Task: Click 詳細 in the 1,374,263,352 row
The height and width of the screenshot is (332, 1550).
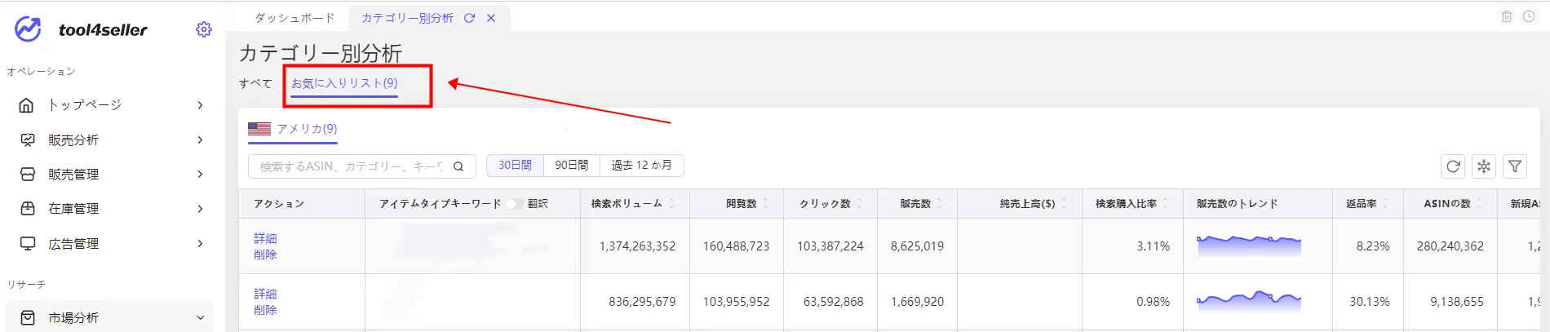Action: pos(265,238)
